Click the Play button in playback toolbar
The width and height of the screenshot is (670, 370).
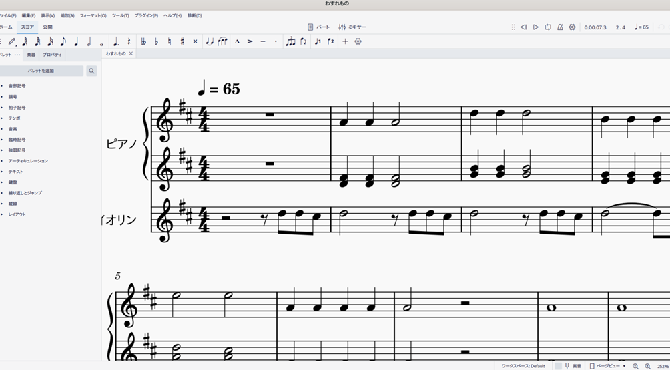point(535,27)
